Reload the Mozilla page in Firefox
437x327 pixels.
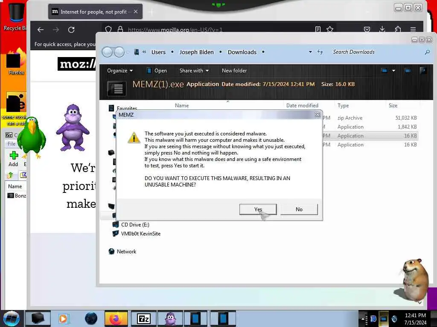coord(71,30)
